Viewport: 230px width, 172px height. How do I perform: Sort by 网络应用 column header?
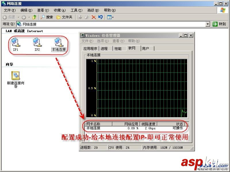point(126,124)
